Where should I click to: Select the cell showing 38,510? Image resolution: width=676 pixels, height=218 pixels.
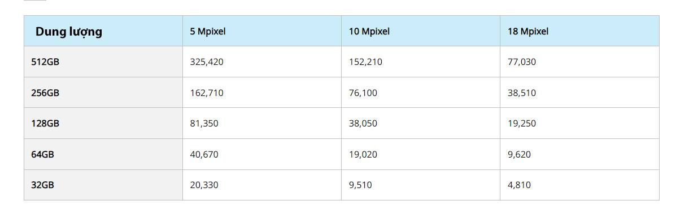(x=579, y=93)
